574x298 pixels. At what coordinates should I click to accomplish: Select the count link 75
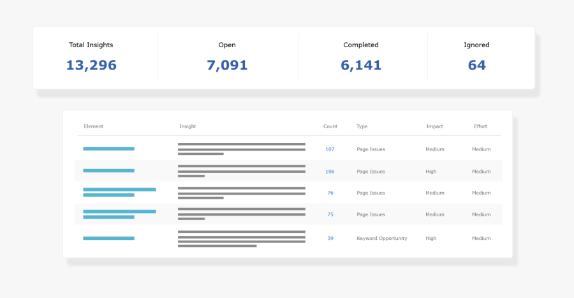coord(330,215)
